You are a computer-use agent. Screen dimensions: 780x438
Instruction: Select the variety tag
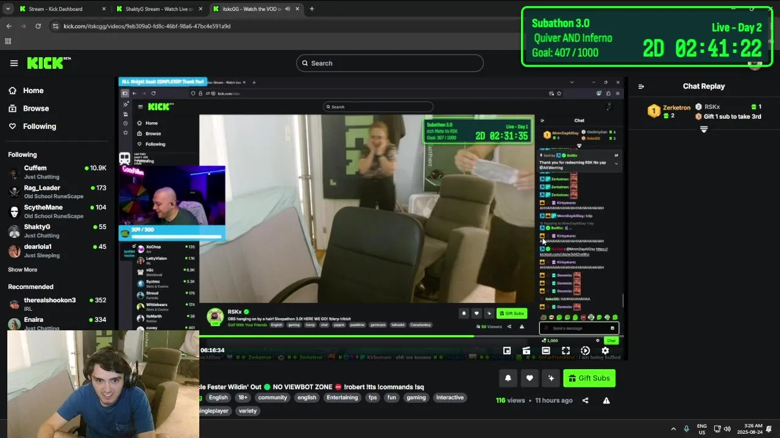(247, 411)
